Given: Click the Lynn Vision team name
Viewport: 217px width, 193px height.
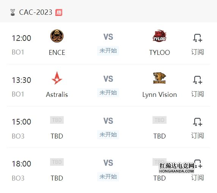Looking at the screenshot, I should 160,95.
